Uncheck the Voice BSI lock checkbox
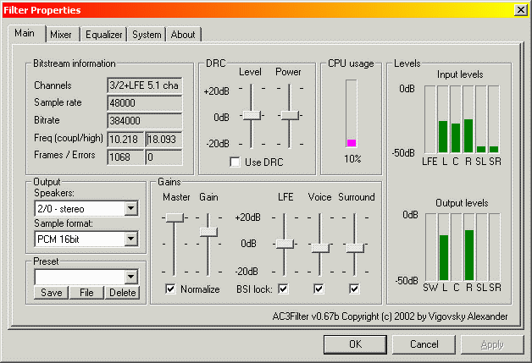This screenshot has width=532, height=363. click(x=319, y=289)
